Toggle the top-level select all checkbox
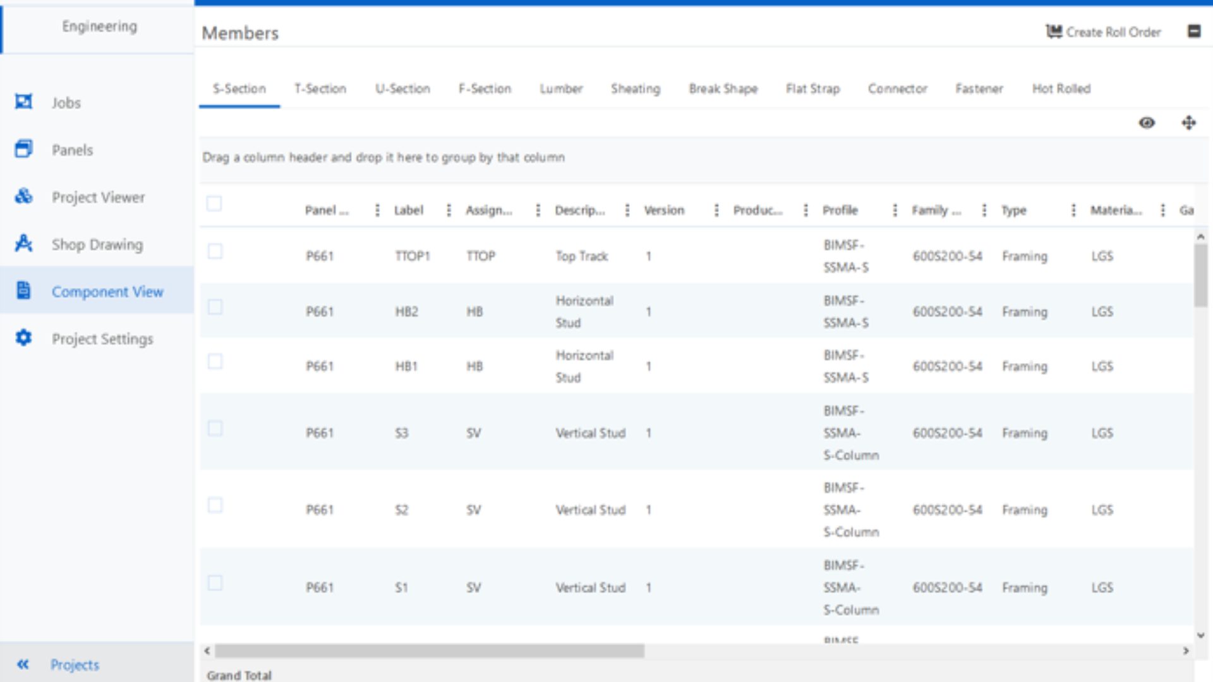 (x=214, y=204)
